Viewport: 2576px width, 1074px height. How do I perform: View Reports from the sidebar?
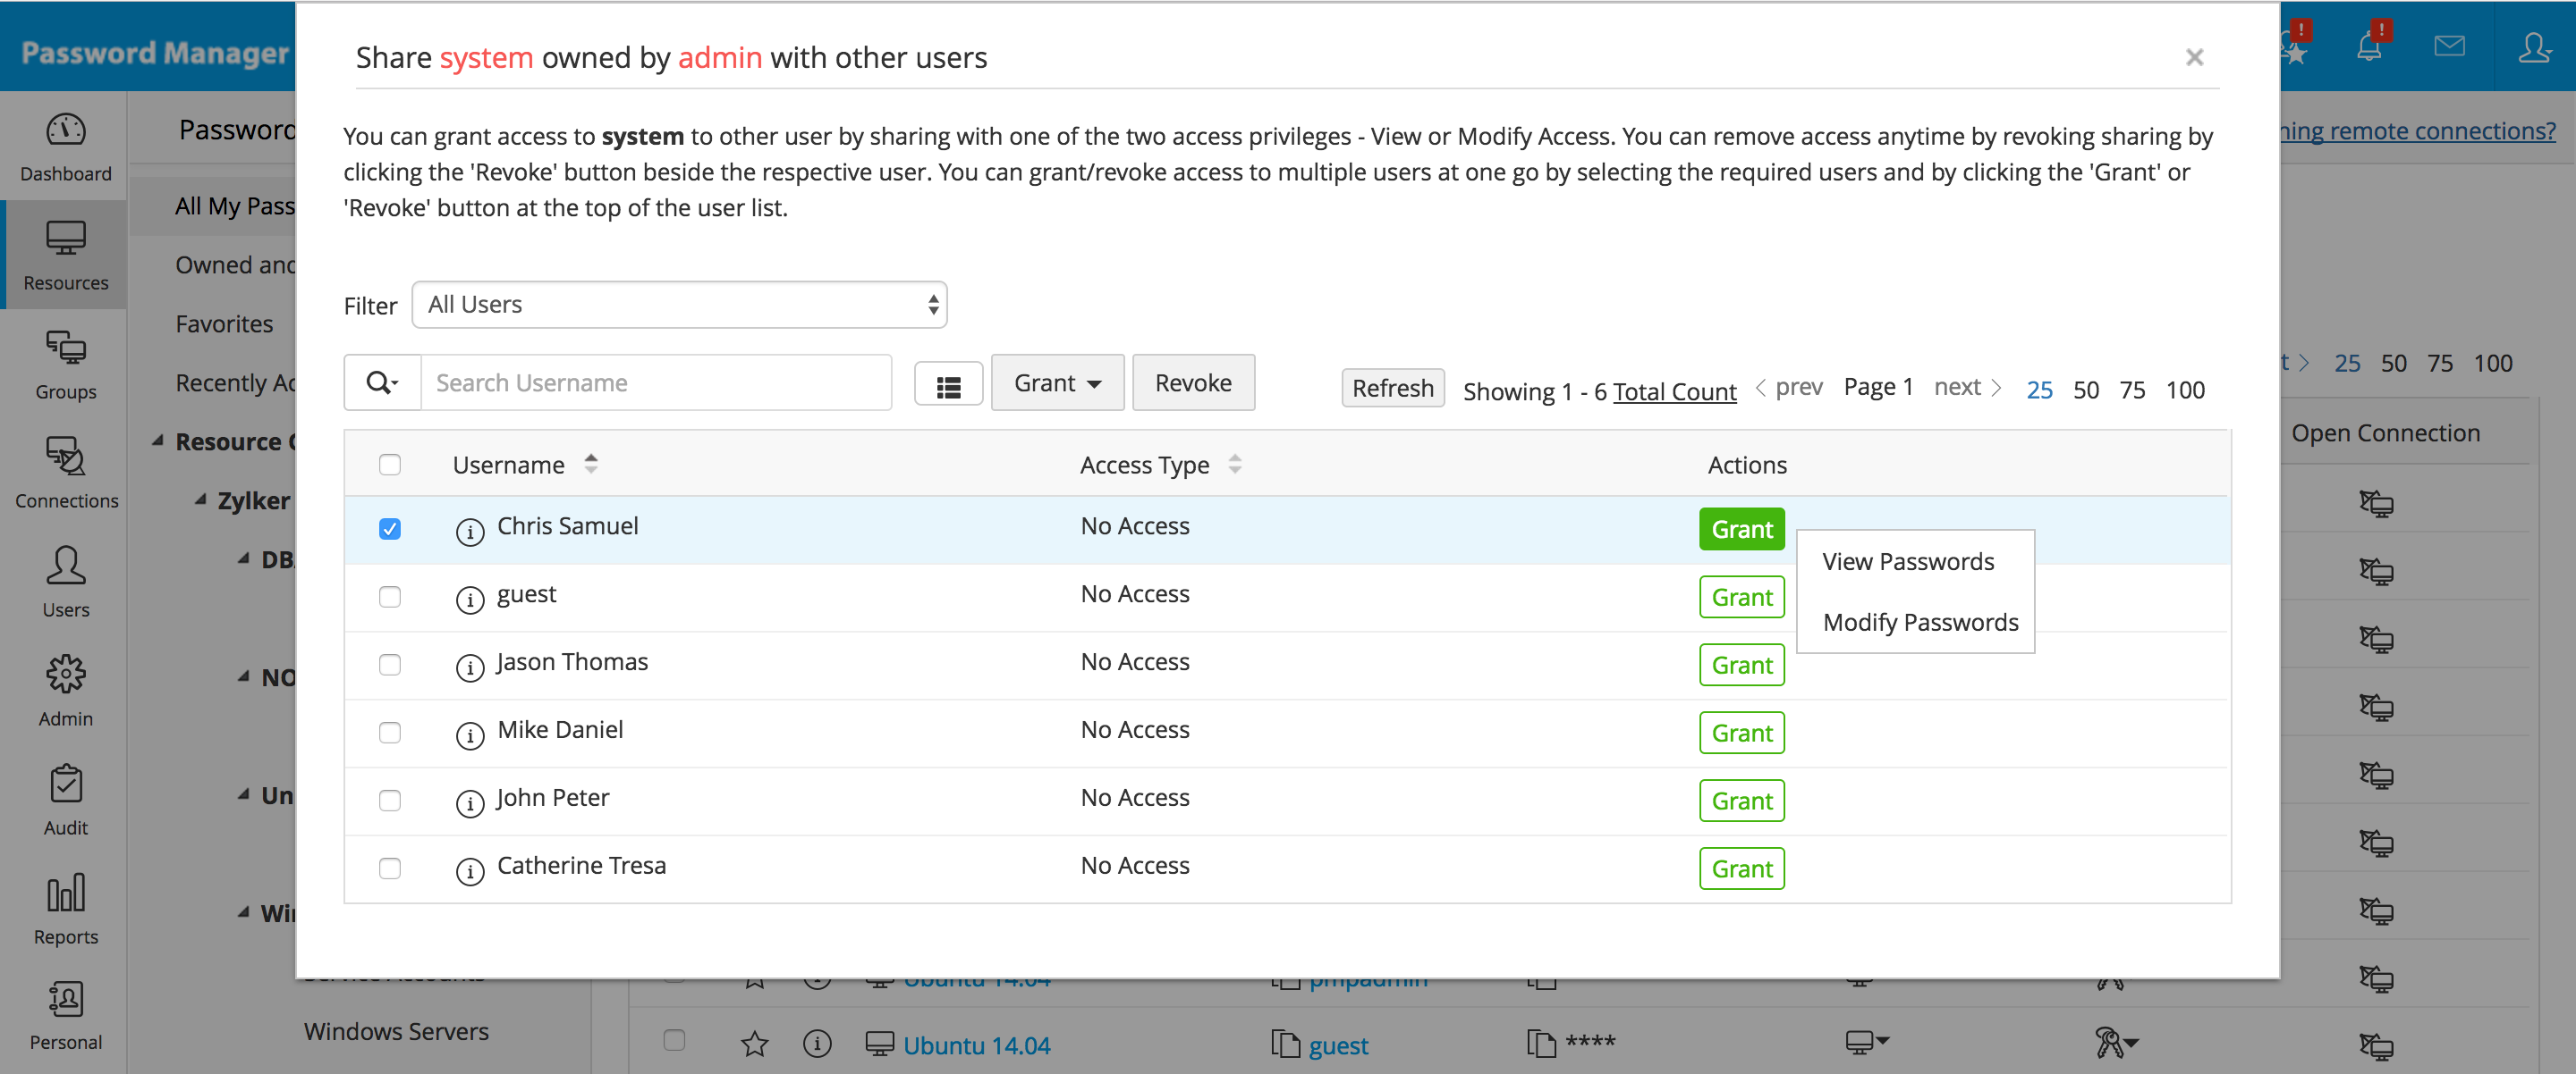(x=64, y=908)
